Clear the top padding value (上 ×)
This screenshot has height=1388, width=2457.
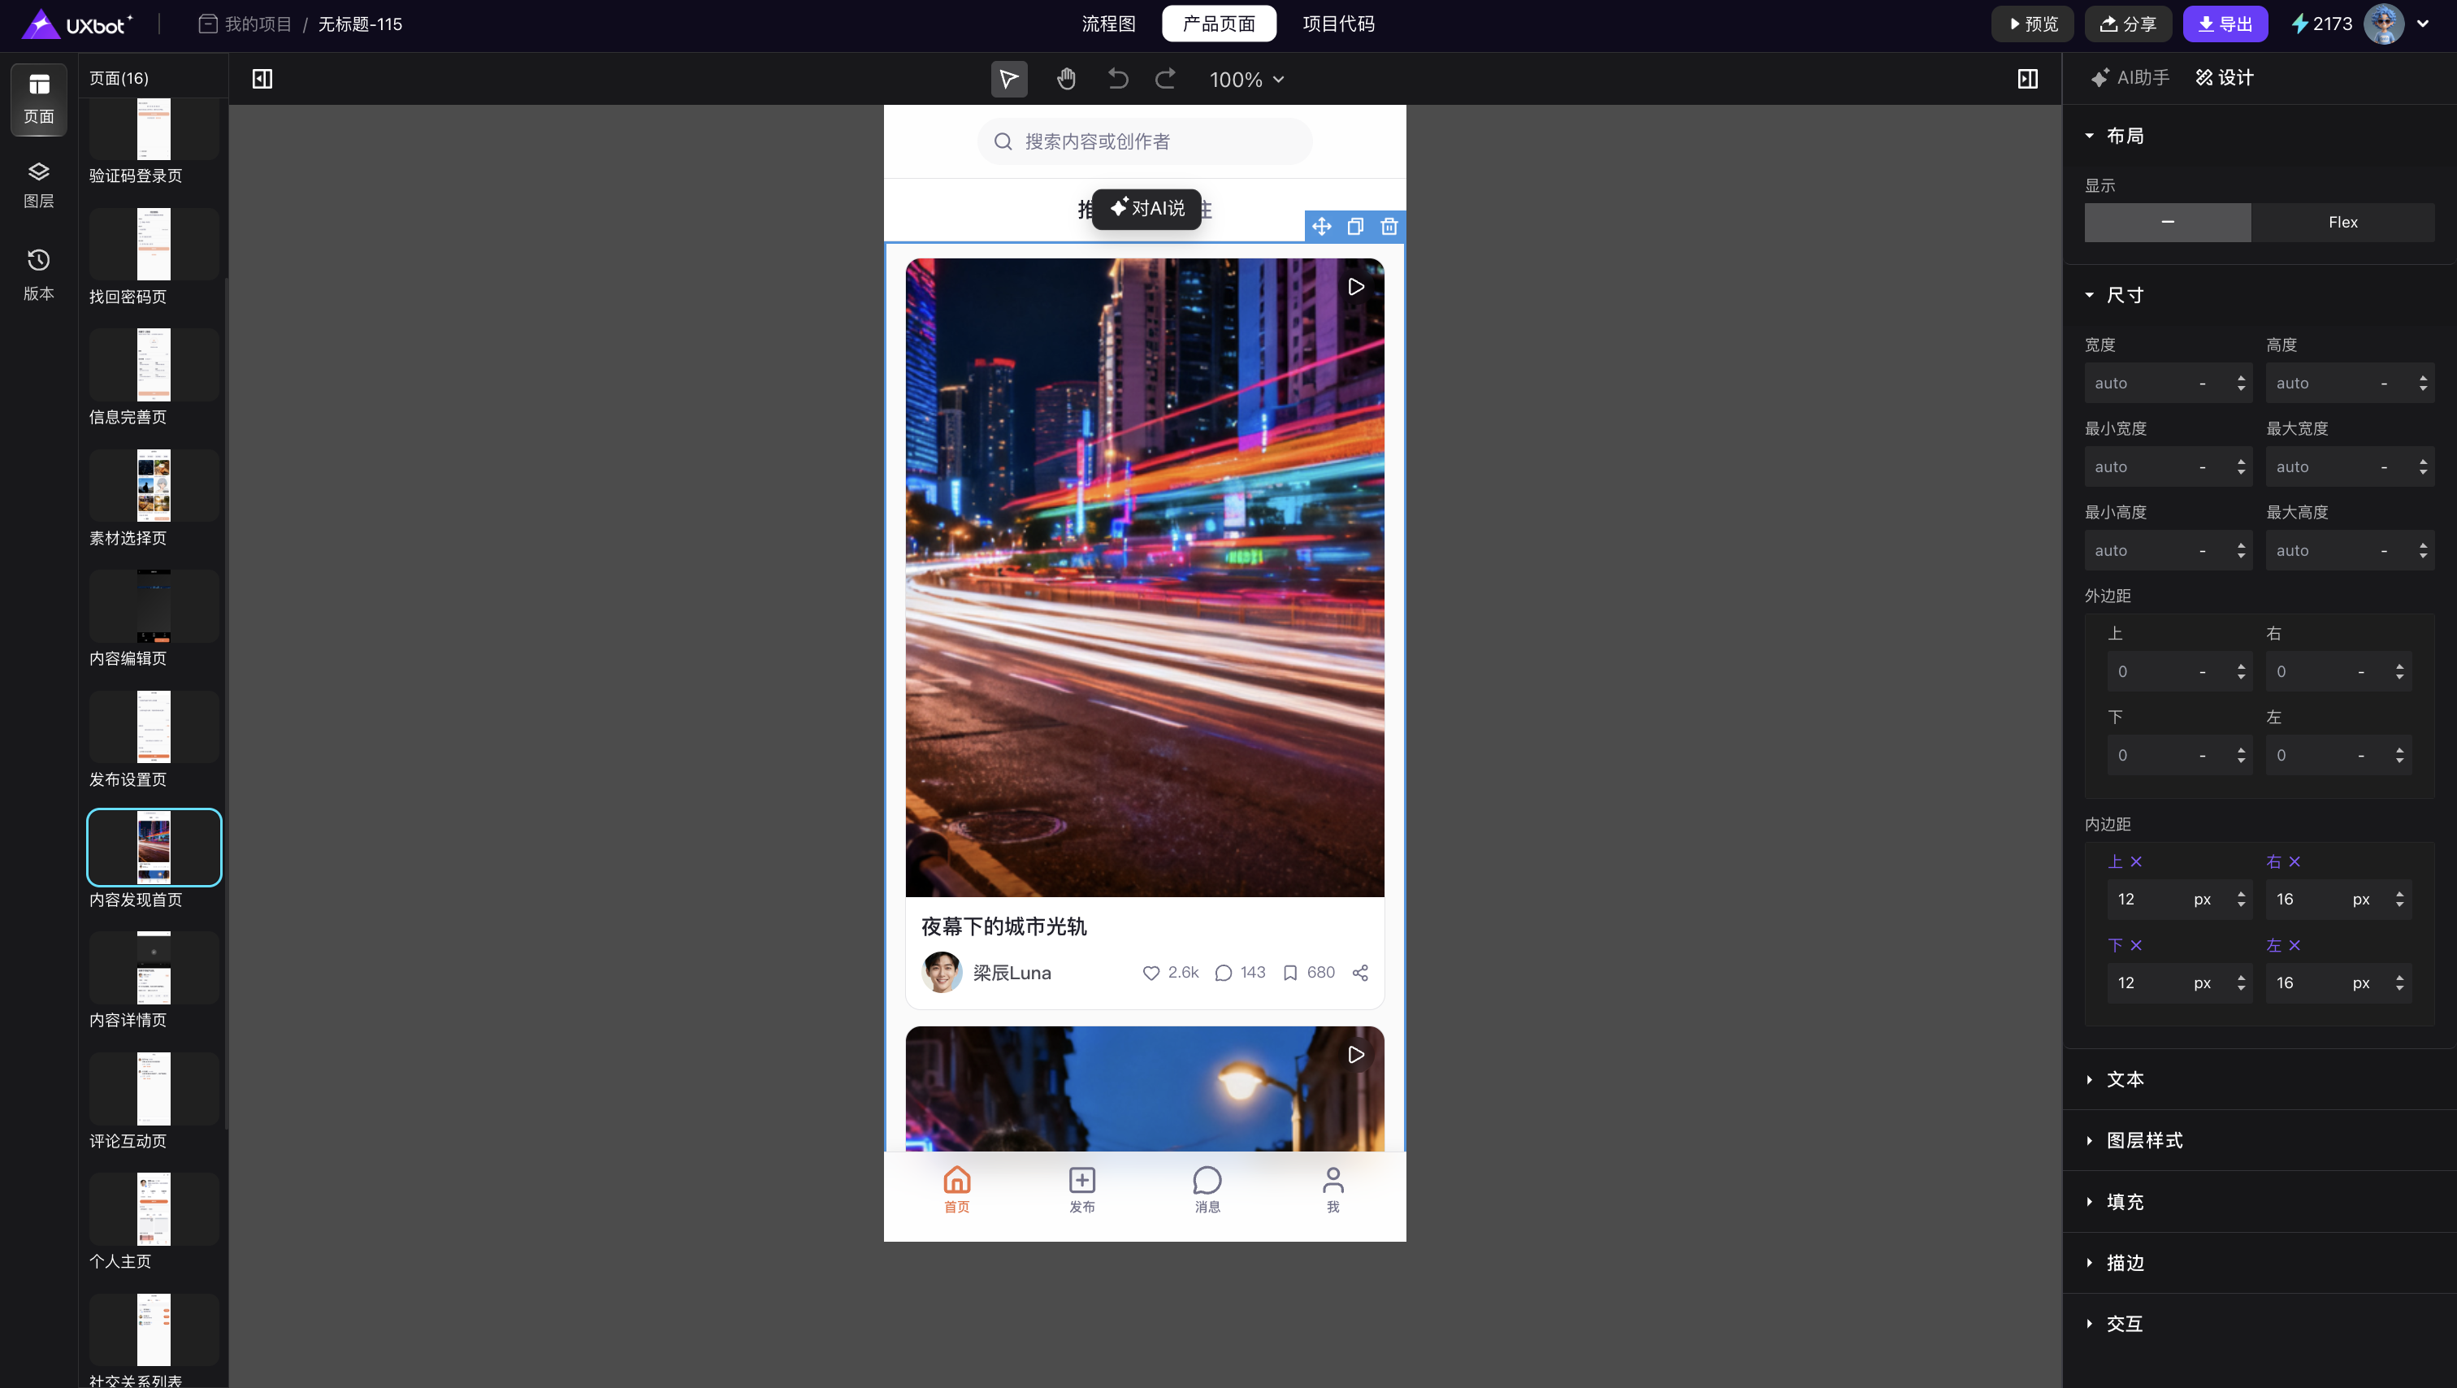(2135, 861)
